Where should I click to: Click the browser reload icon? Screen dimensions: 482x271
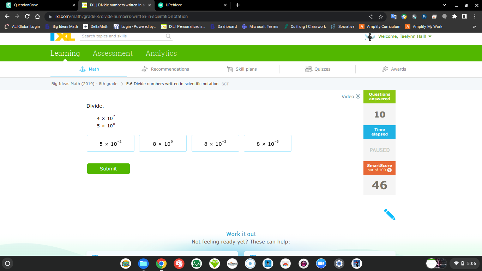tap(27, 17)
